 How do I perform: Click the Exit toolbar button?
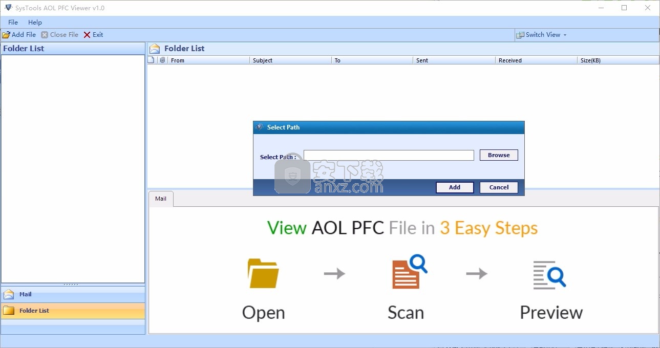(94, 35)
